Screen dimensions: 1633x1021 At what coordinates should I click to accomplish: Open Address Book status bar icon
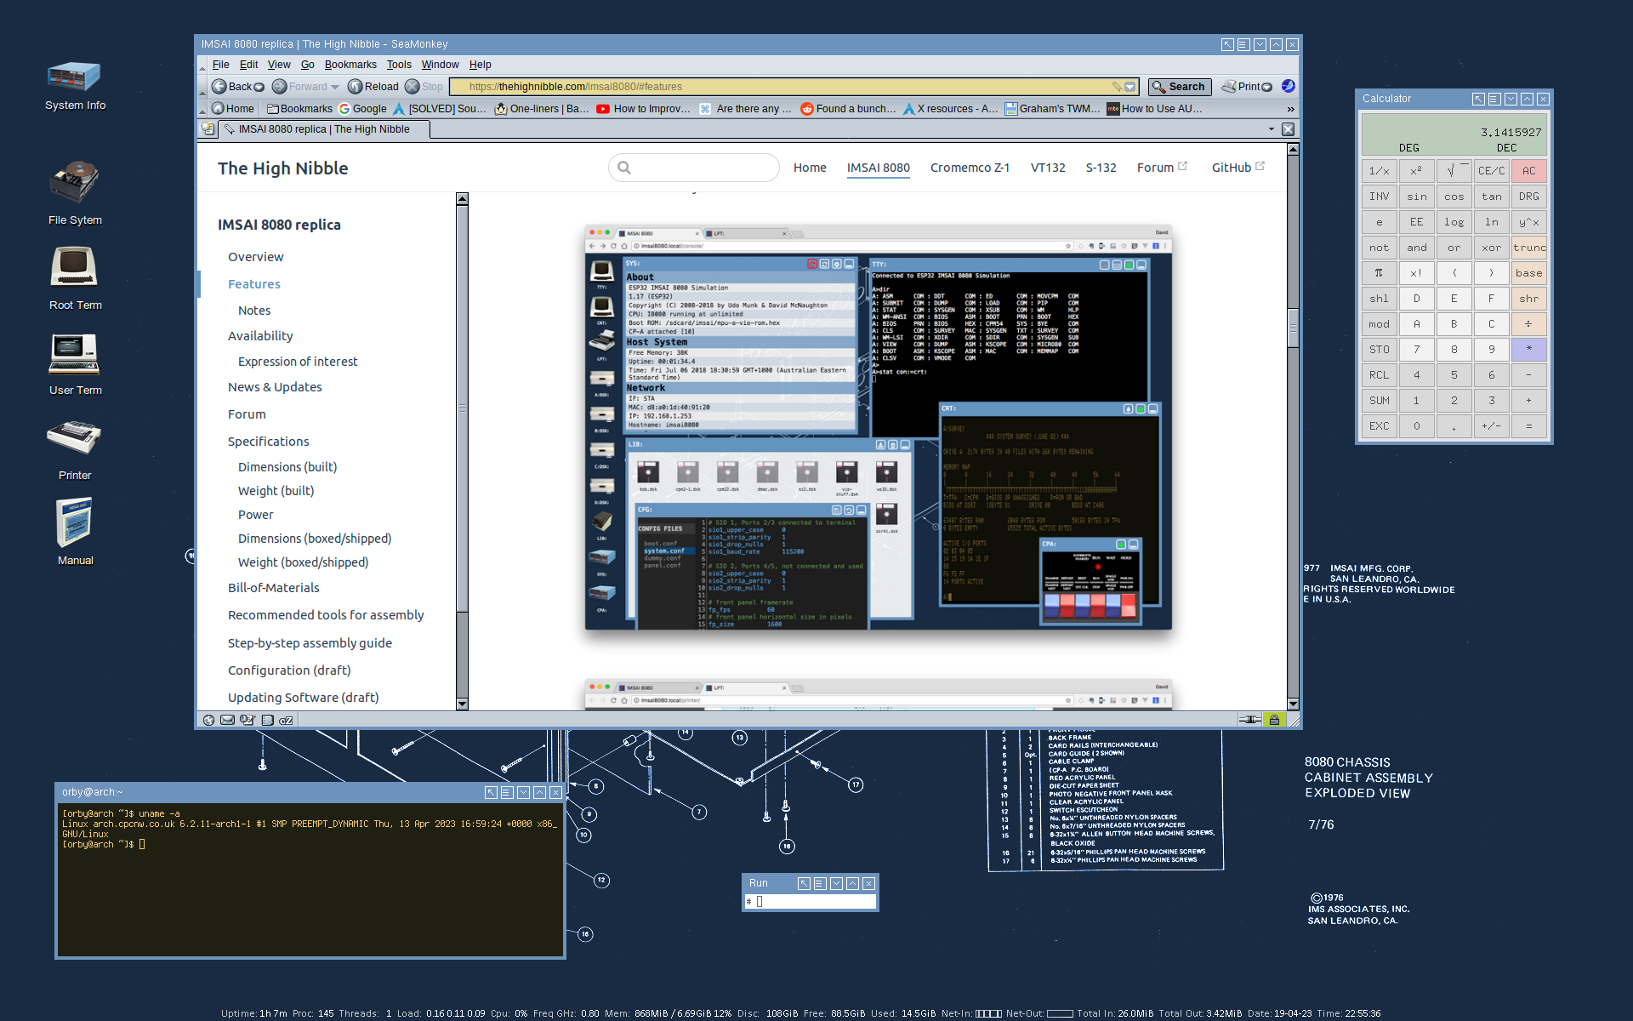tap(267, 720)
